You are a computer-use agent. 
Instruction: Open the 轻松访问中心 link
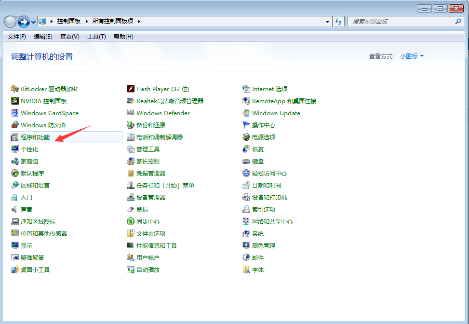[269, 173]
